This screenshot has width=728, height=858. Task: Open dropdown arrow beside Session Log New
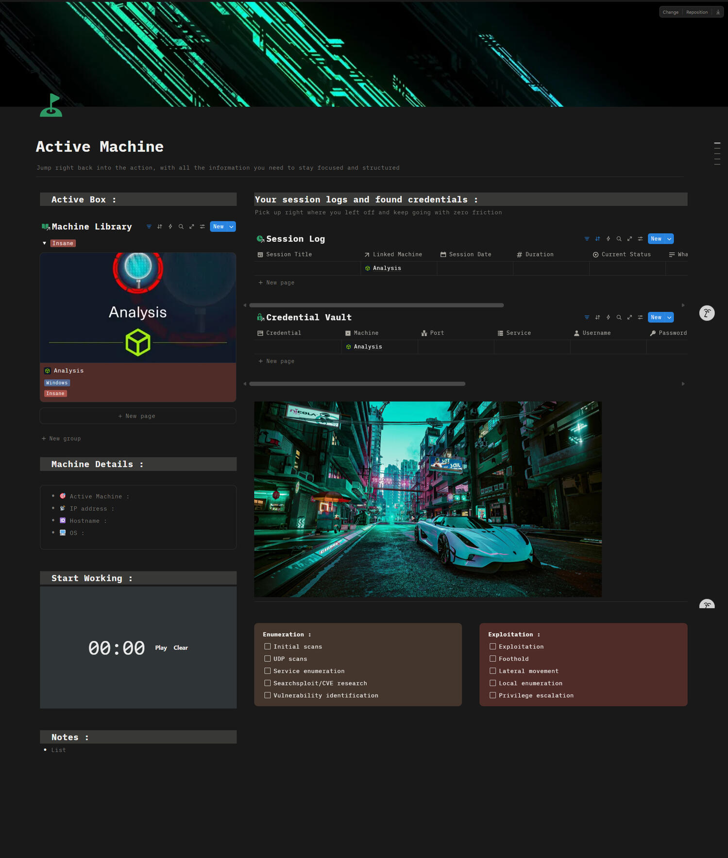(x=669, y=239)
